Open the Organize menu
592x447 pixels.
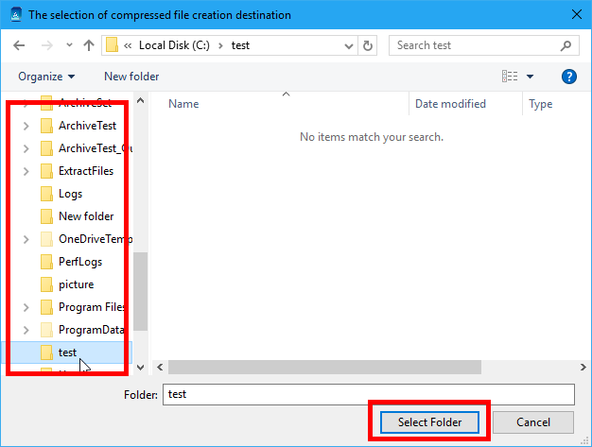click(x=45, y=77)
